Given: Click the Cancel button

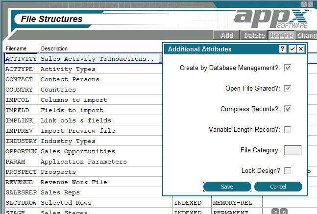Looking at the screenshot, I should pyautogui.click(x=278, y=187).
